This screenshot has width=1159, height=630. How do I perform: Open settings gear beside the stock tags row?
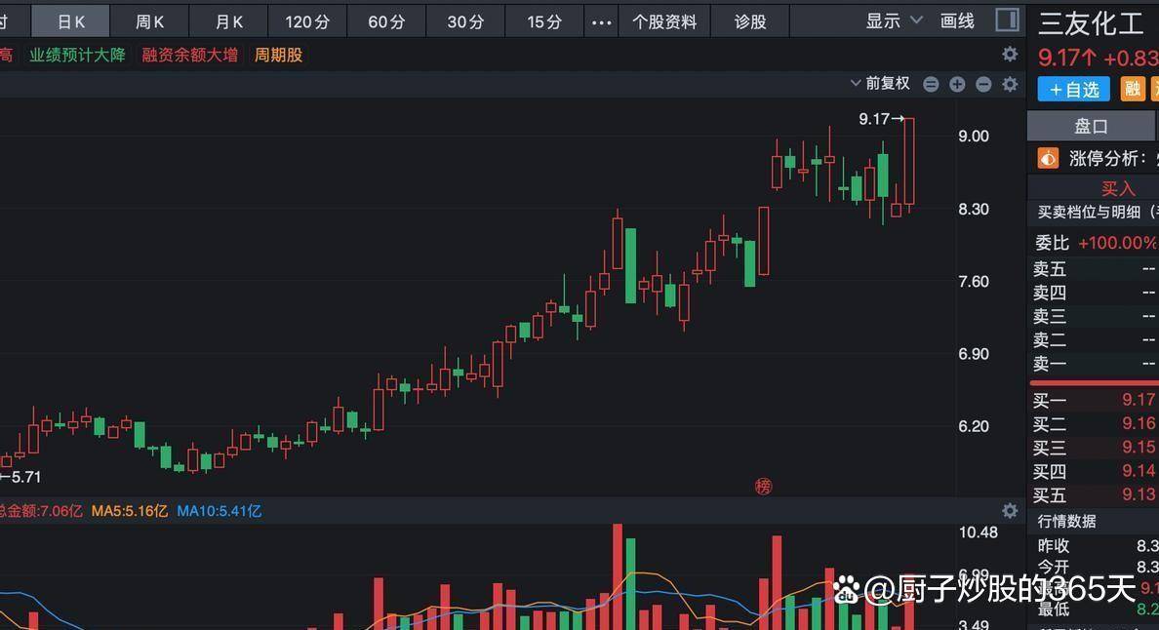1010,55
